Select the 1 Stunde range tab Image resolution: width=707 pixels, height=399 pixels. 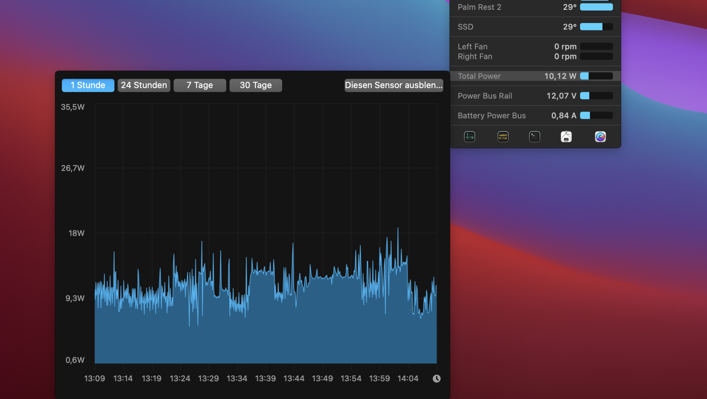click(x=88, y=85)
